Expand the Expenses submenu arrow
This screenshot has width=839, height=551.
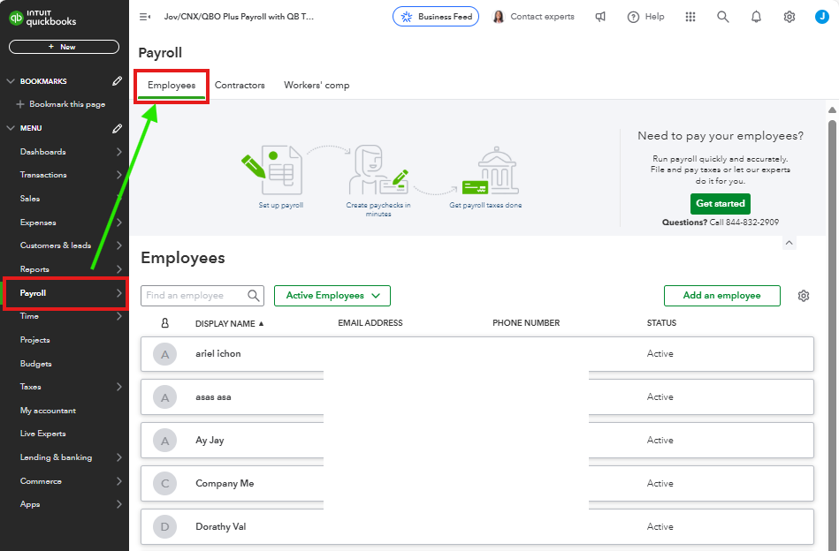[x=118, y=223]
